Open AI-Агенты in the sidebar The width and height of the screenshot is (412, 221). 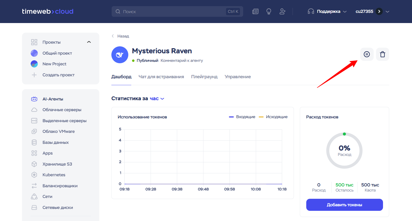pos(53,99)
